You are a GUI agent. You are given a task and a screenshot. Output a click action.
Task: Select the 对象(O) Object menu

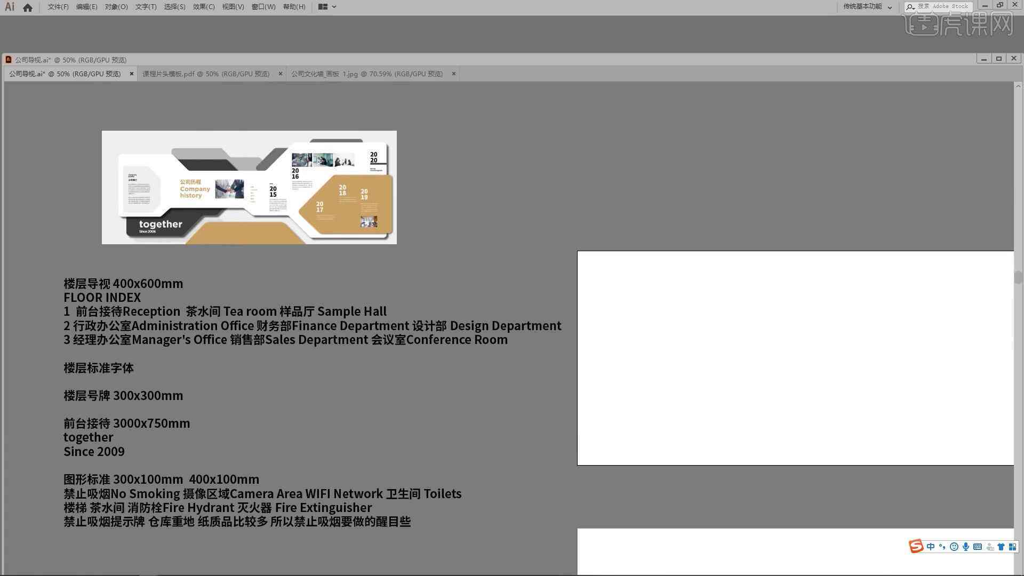coord(115,6)
